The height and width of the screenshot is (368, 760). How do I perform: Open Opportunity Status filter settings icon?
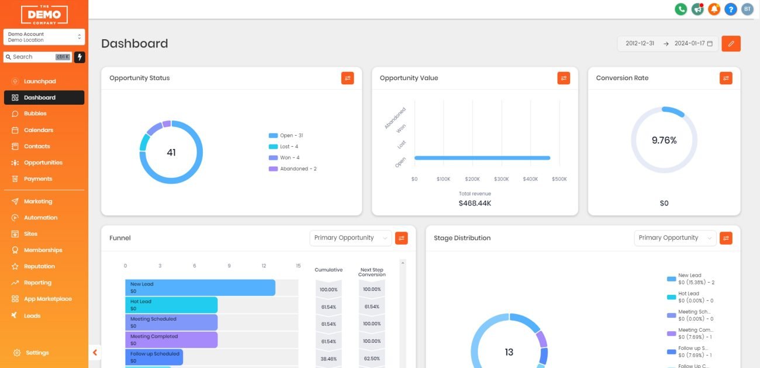(348, 78)
